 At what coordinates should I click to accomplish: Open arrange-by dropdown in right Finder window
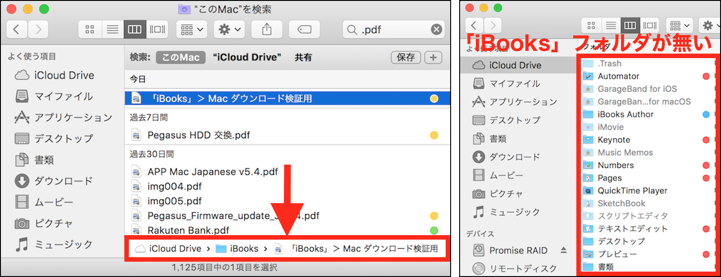tap(680, 25)
